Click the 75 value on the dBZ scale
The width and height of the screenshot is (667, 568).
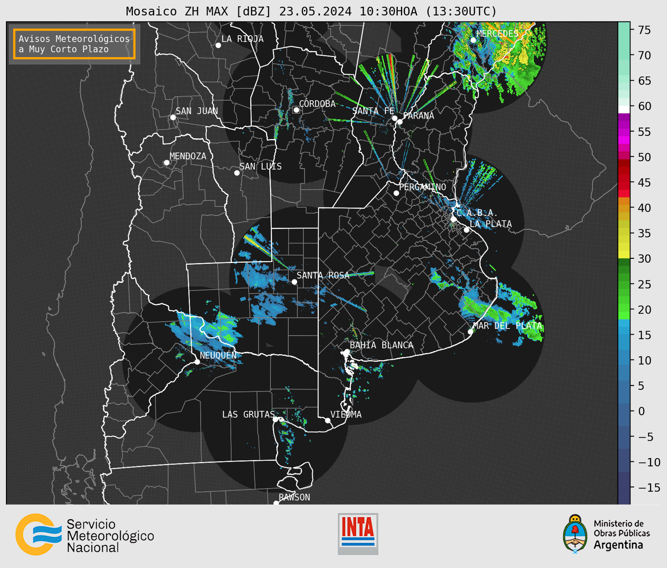644,30
